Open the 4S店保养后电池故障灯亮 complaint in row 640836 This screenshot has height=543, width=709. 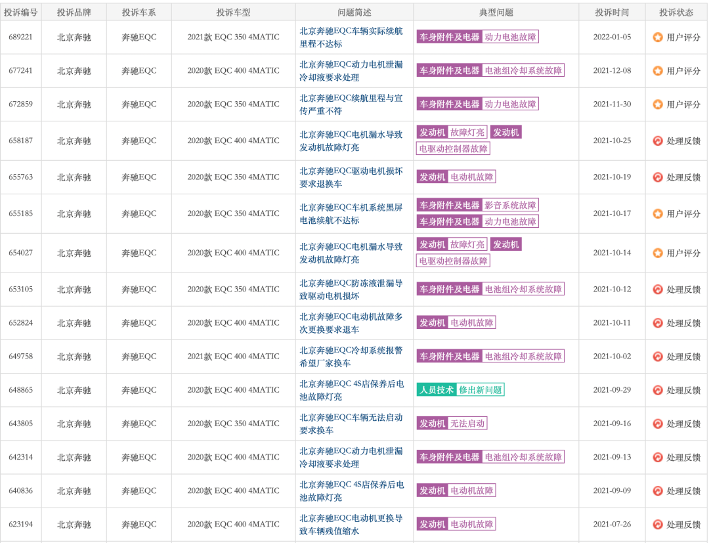coord(351,490)
